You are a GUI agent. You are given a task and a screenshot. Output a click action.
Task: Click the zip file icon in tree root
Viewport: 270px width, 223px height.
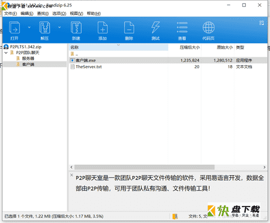pyautogui.click(x=6, y=47)
